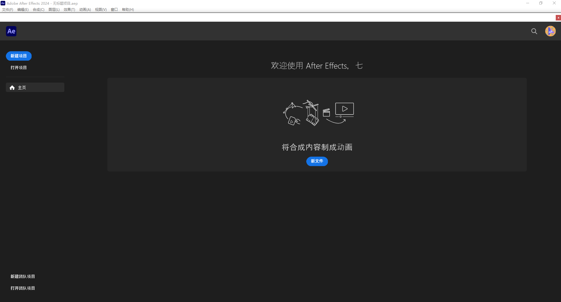Screen dimensions: 561x302
Task: Open the 帮助 menu
Action: point(128,9)
